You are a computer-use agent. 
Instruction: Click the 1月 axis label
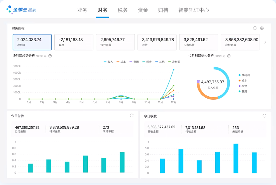coord(29,102)
